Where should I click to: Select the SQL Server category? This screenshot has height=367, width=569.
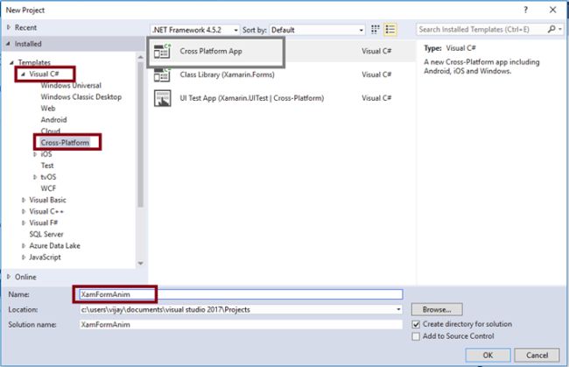click(x=46, y=234)
